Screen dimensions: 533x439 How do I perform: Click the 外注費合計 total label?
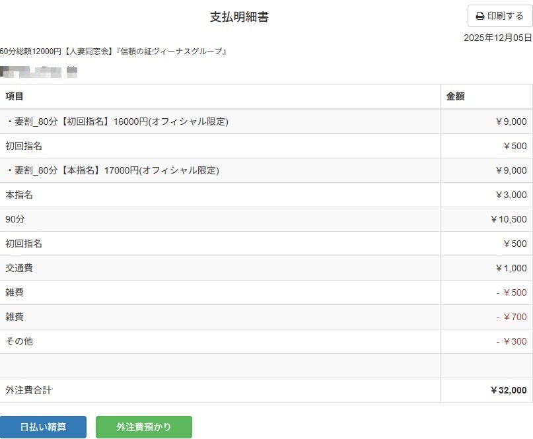28,390
